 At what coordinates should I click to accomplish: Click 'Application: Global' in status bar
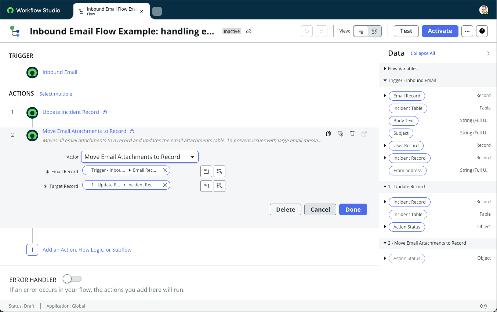66,306
